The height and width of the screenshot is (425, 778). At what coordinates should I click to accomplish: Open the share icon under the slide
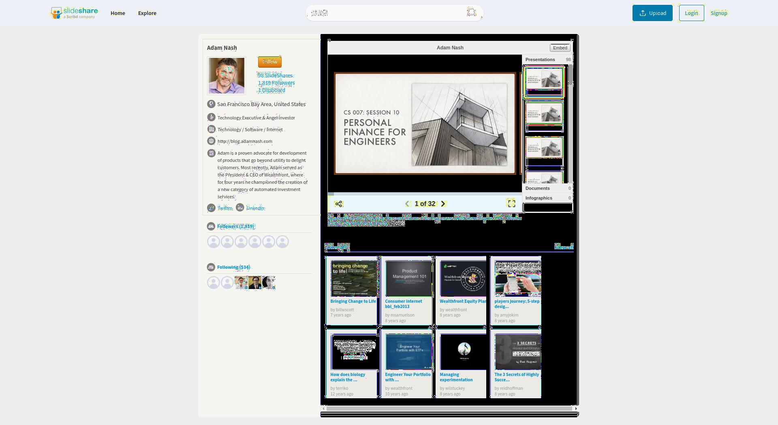point(339,204)
